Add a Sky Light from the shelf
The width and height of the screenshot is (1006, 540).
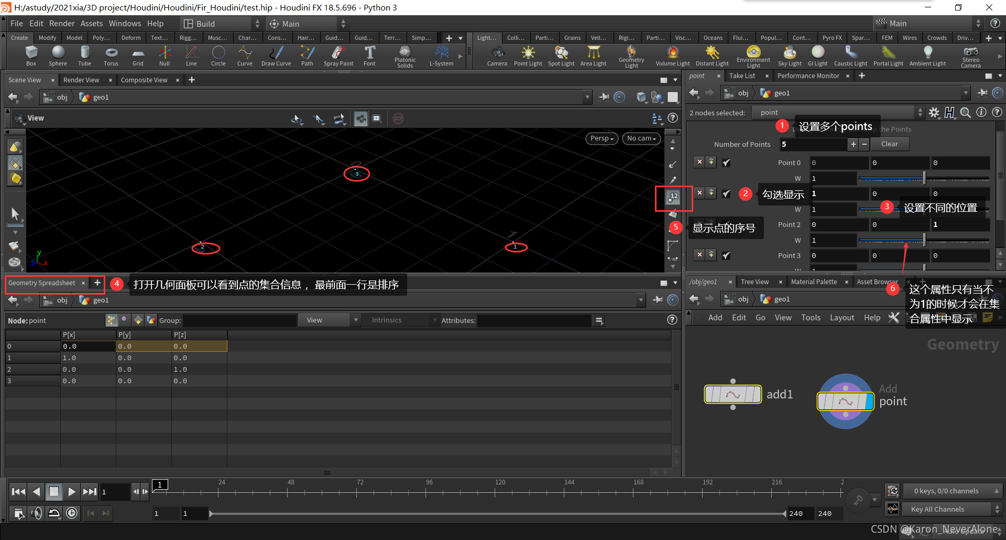tap(790, 56)
